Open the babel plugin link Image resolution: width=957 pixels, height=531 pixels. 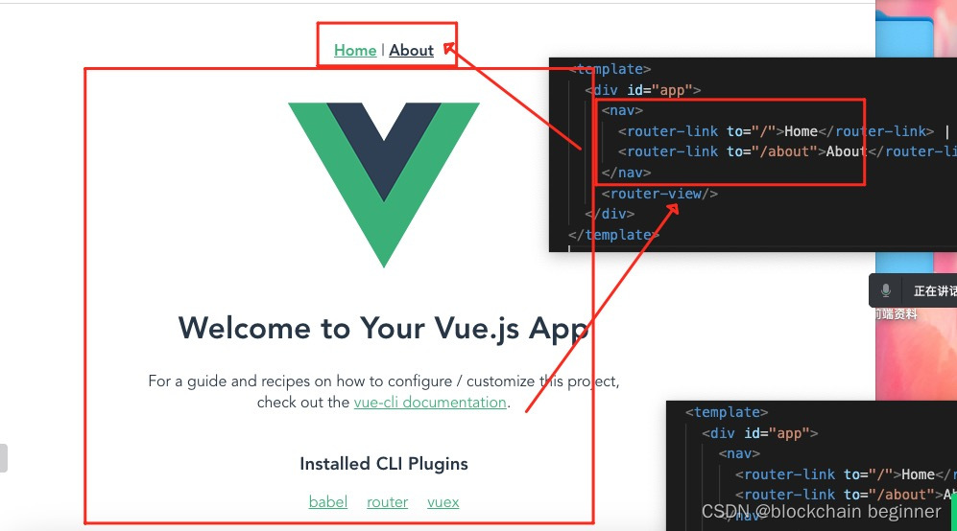[x=327, y=501]
